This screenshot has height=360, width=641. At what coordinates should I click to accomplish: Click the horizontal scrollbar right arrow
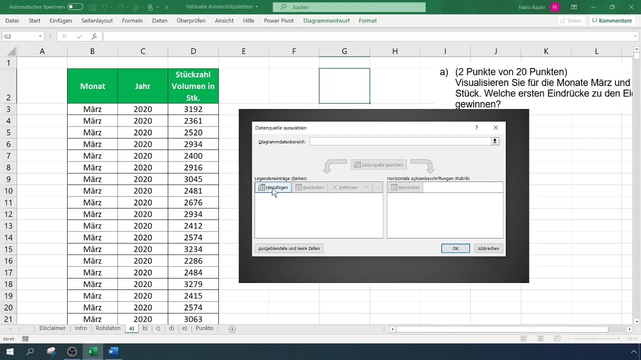tap(629, 329)
